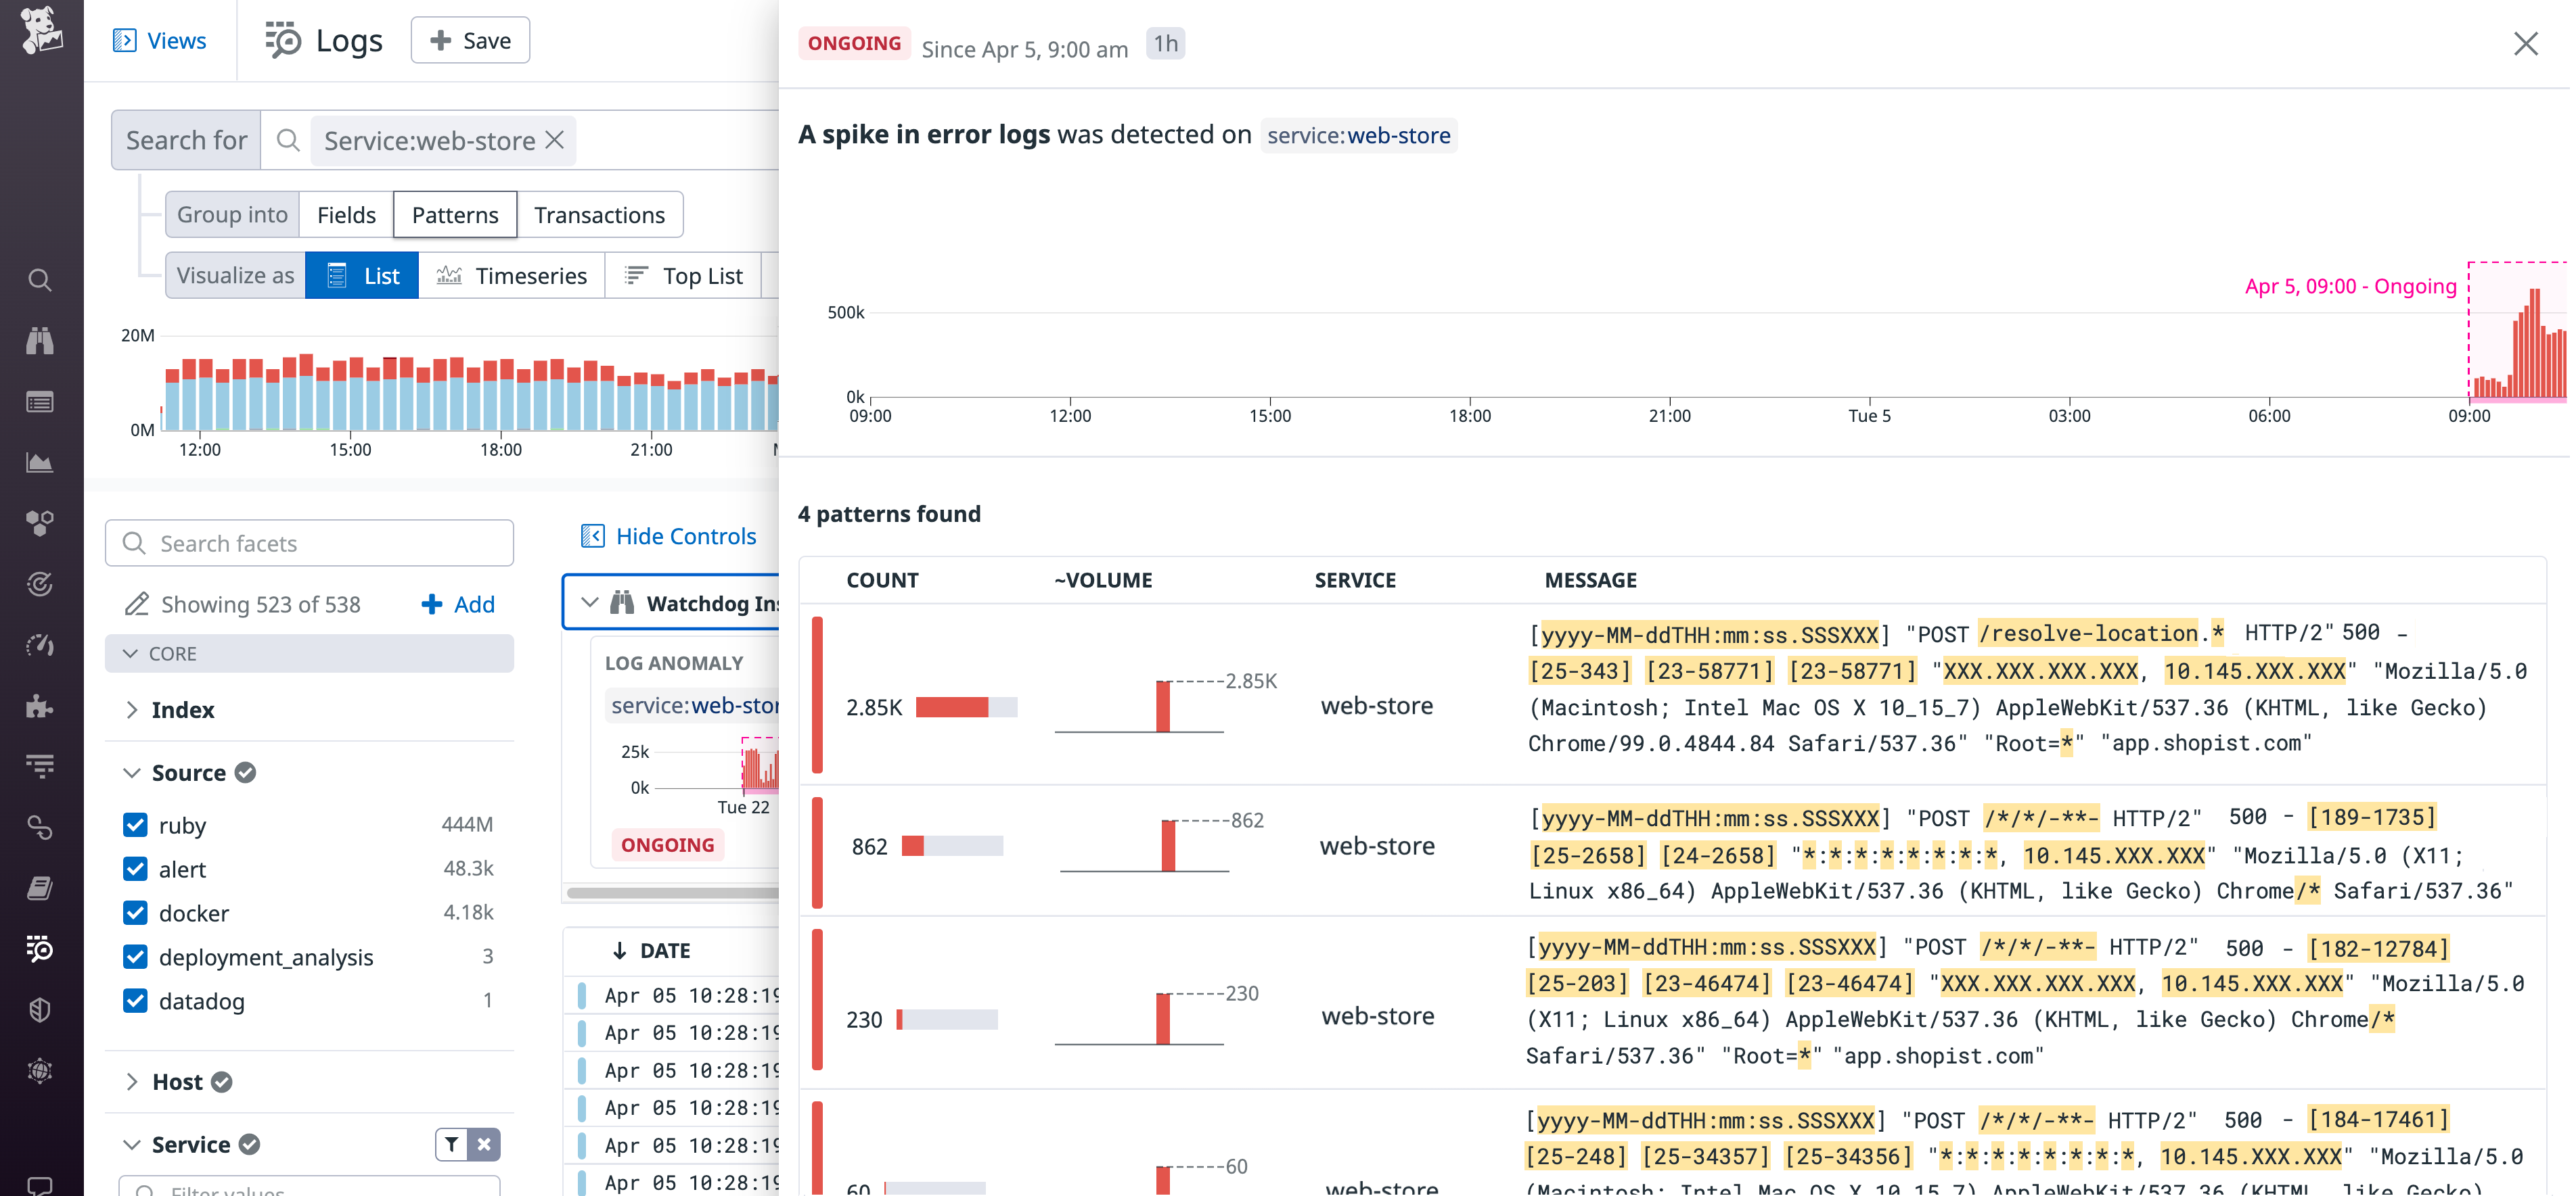Open the Watchdog binoculars icon in sidebar
The image size is (2576, 1196).
tap(40, 341)
